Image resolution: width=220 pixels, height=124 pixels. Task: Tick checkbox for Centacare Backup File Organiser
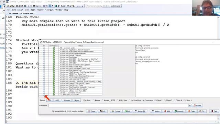[44, 54]
